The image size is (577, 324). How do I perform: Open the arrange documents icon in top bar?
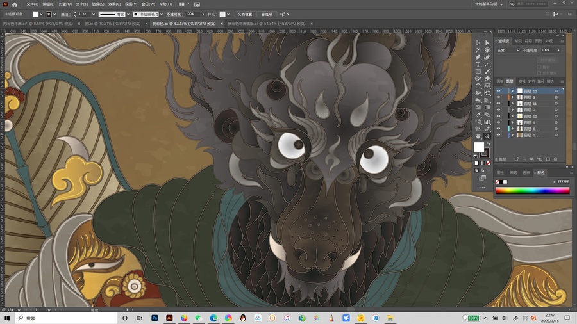point(183,4)
